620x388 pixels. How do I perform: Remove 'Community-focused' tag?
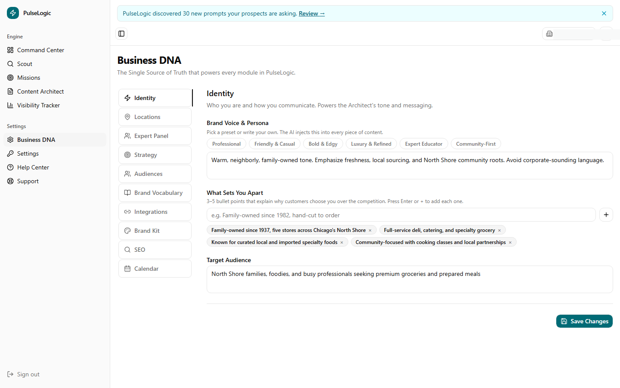[510, 243]
